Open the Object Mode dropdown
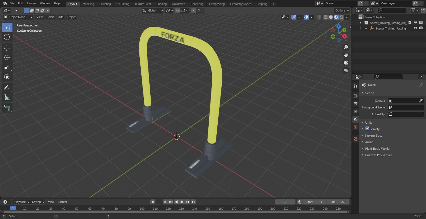Screen dimensions: 426x219 tap(18, 17)
